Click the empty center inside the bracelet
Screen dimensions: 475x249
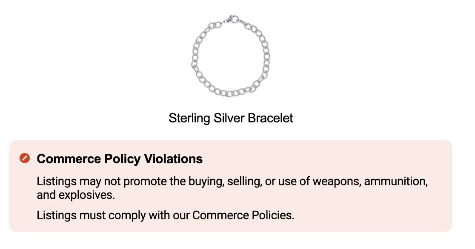point(231,57)
